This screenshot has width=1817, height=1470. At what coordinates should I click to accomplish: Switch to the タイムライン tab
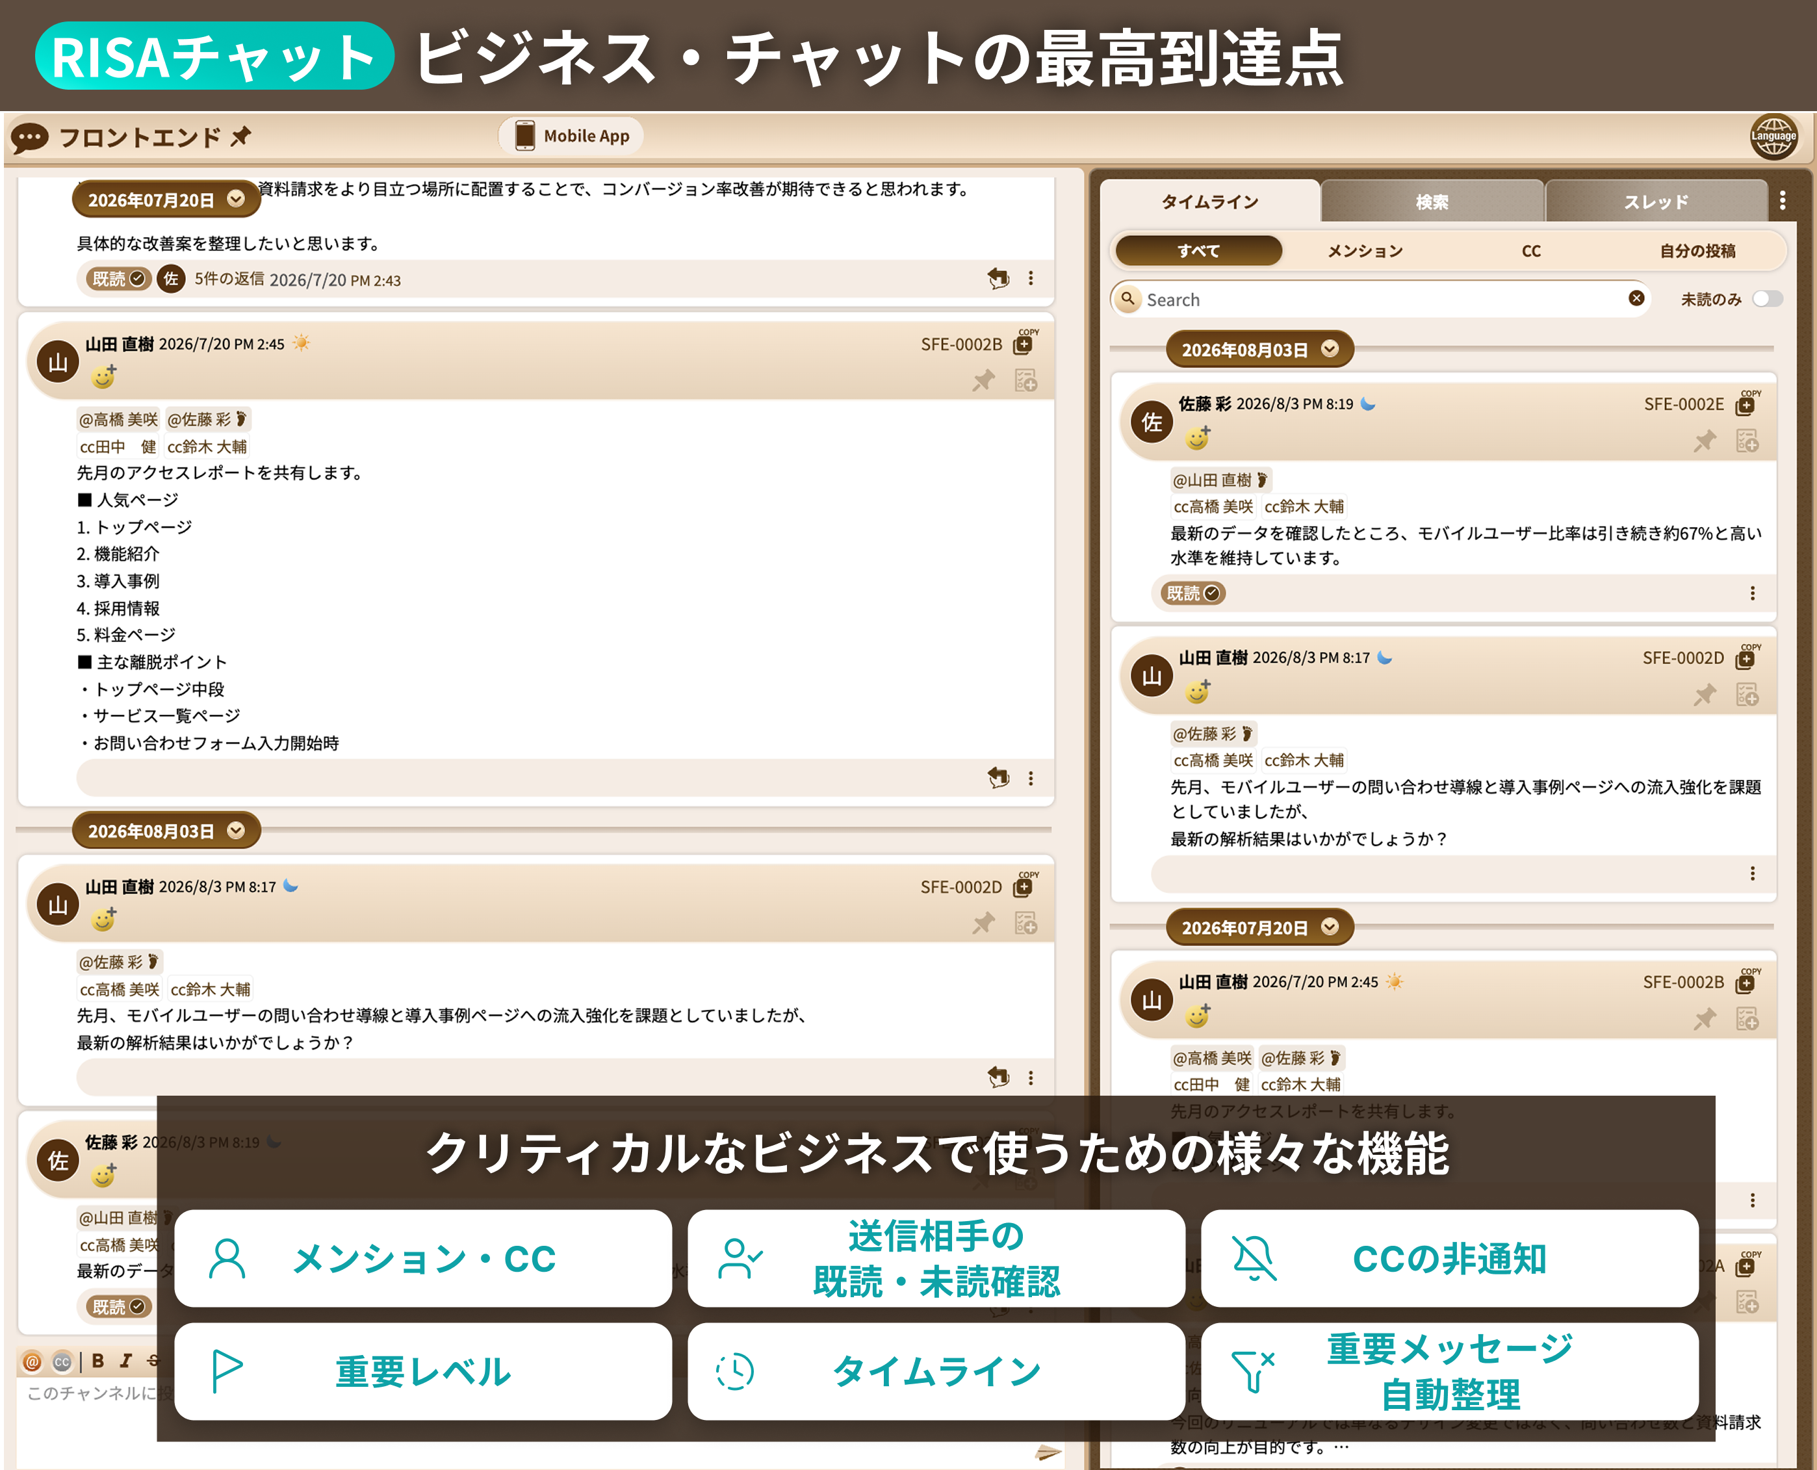1209,201
